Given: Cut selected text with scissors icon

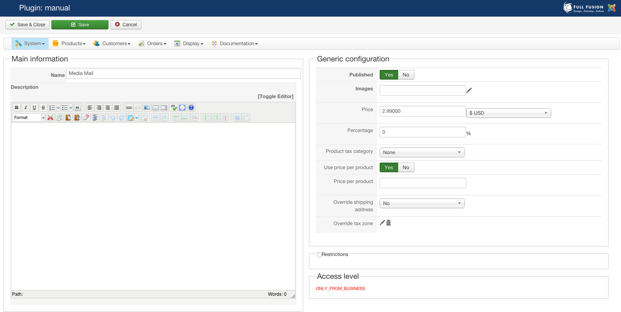Looking at the screenshot, I should [50, 117].
